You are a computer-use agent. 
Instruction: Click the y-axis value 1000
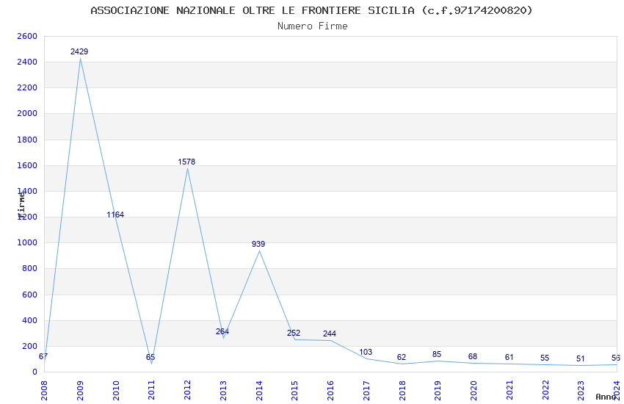tap(27, 242)
